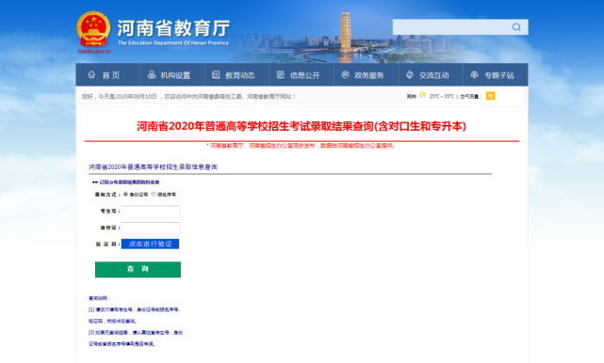Select the 身份证号 query method radio

click(125, 194)
